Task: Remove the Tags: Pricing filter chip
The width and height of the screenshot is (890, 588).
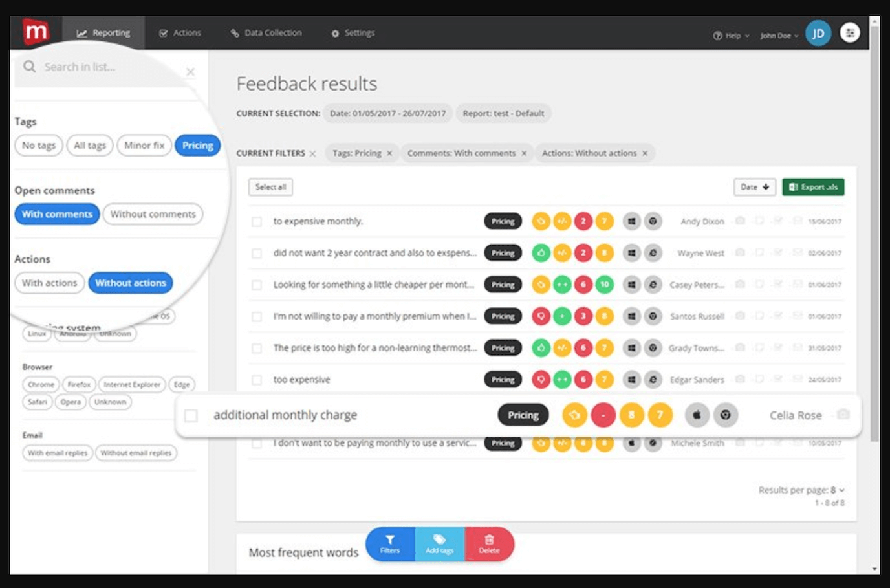Action: pos(389,153)
